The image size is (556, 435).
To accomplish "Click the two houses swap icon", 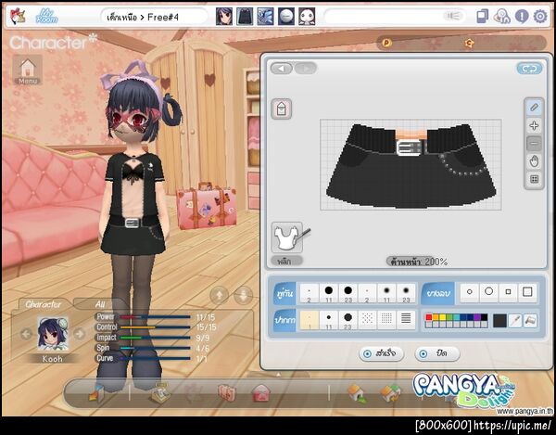I will tap(391, 393).
